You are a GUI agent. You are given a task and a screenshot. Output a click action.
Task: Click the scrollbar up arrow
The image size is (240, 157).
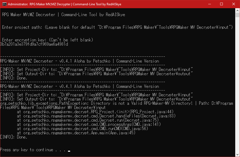point(237,10)
